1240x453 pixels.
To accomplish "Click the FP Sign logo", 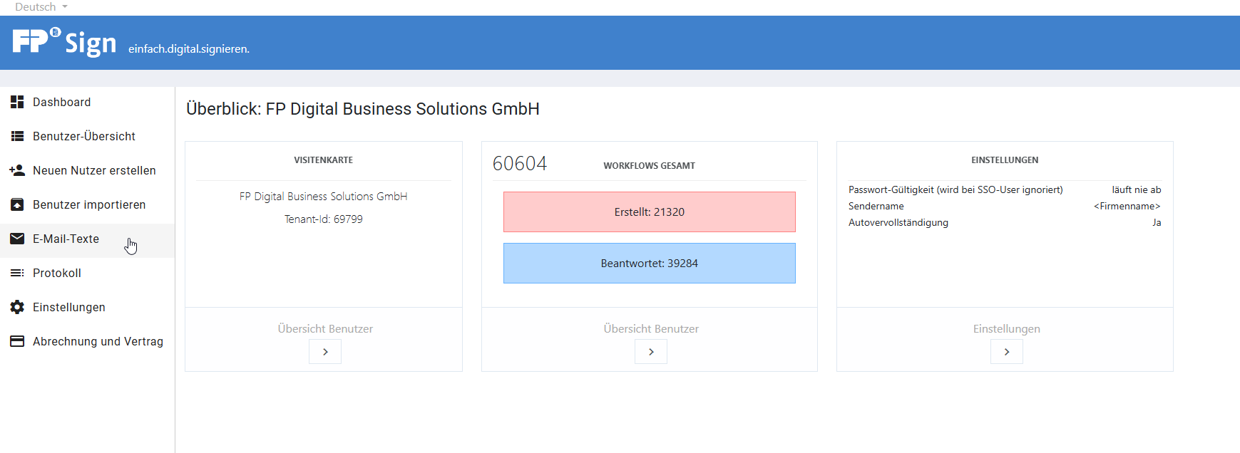I will [64, 42].
